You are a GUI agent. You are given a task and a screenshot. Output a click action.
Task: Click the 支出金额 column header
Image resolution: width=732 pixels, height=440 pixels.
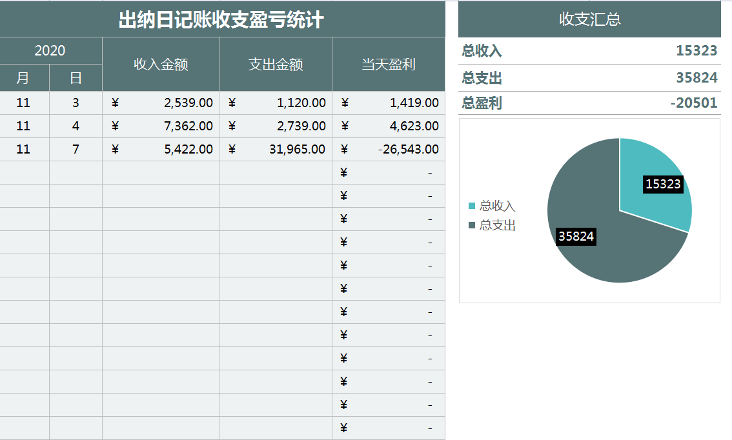pos(276,64)
